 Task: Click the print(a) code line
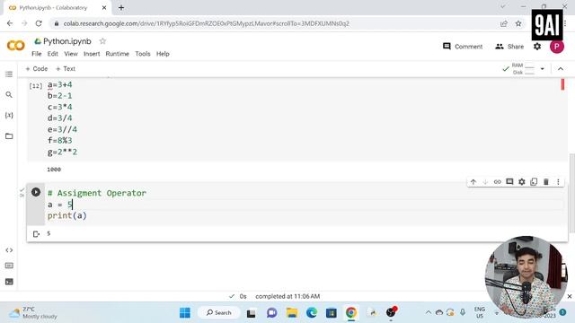pyautogui.click(x=67, y=215)
